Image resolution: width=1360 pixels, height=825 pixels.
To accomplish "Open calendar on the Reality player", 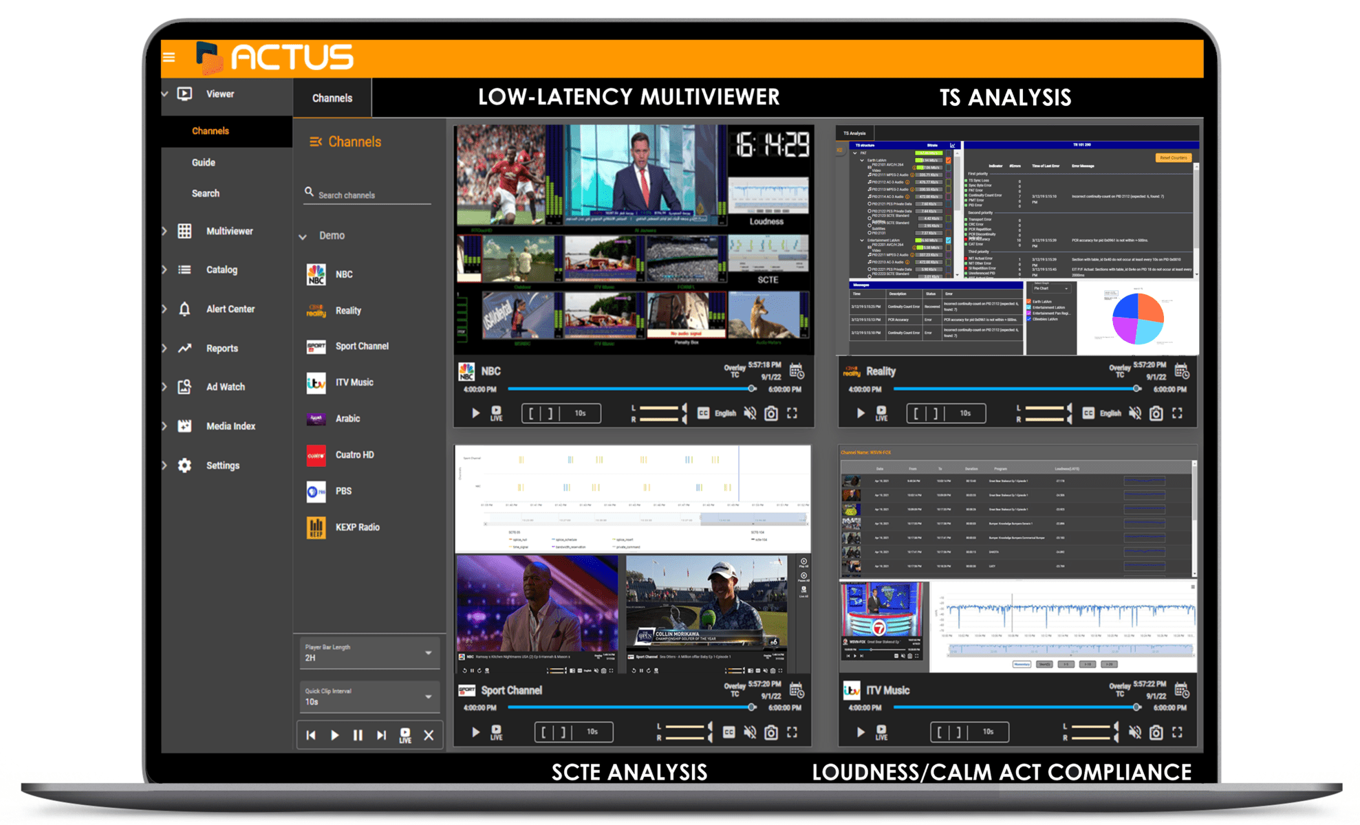I will [1182, 371].
